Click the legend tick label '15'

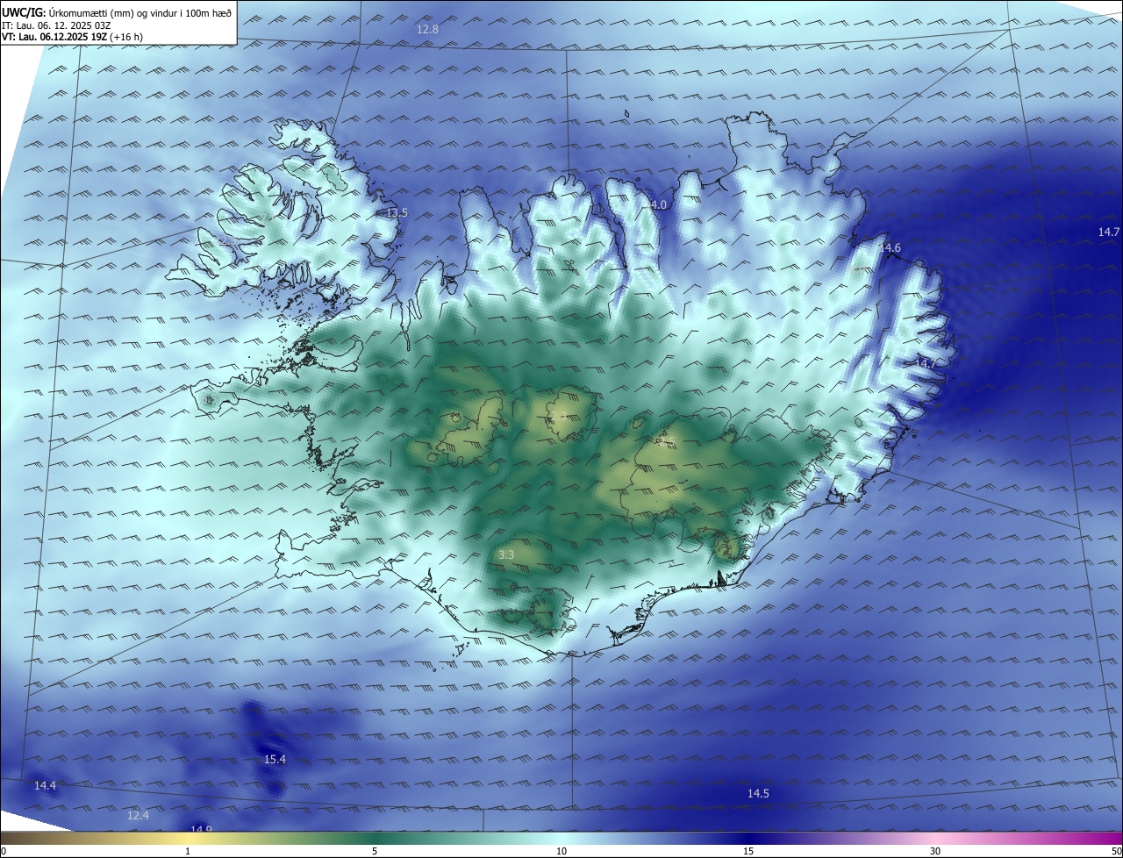748,851
